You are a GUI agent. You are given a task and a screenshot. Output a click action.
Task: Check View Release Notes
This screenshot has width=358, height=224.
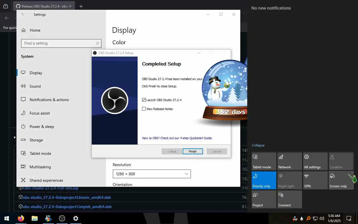pos(144,109)
